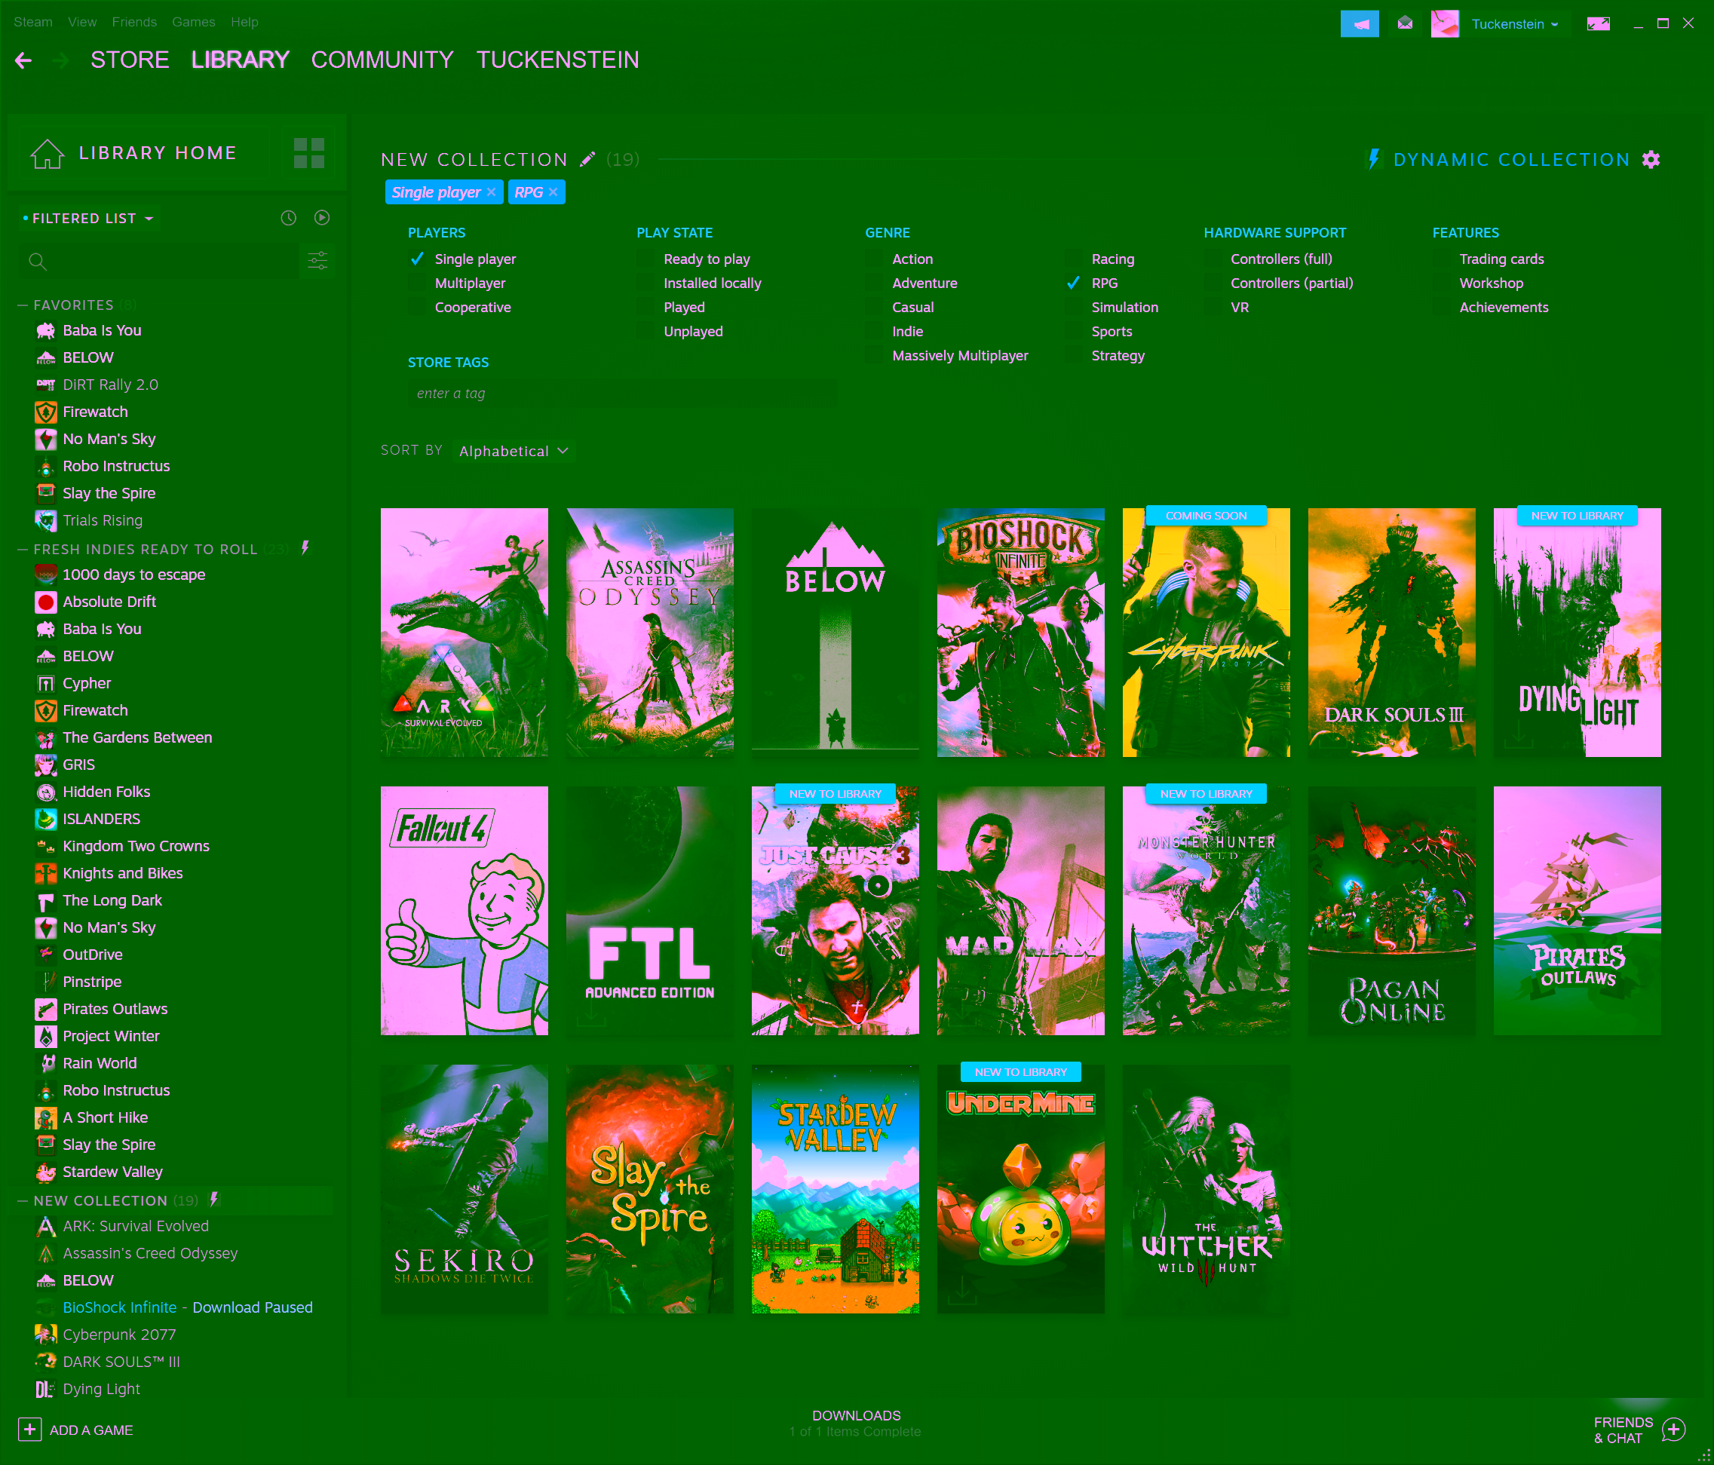Open the announcements megaphone icon
1714x1465 pixels.
[x=1359, y=23]
